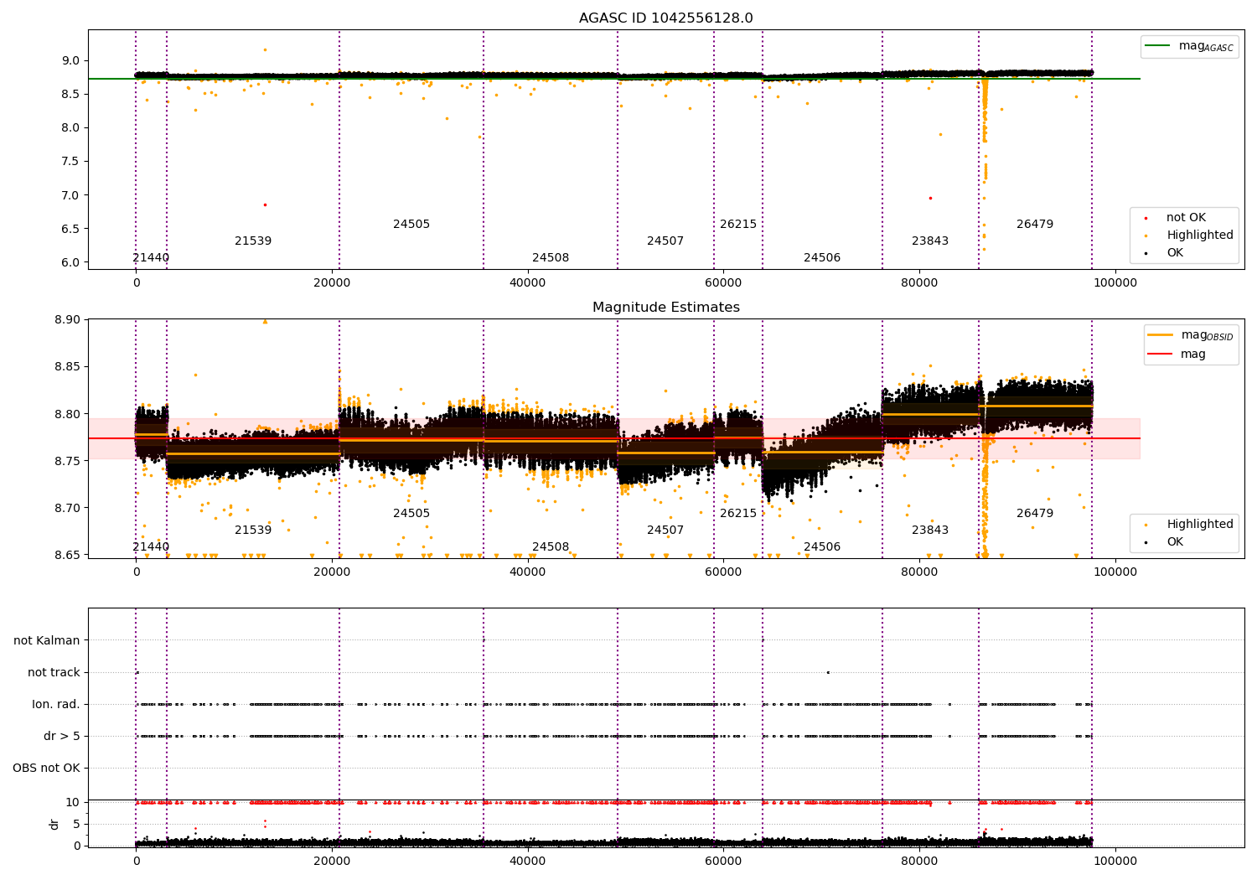This screenshot has width=1257, height=880.
Task: Select 'OK' legend entry in Magnitude Estimates plot
Action: (x=1175, y=542)
